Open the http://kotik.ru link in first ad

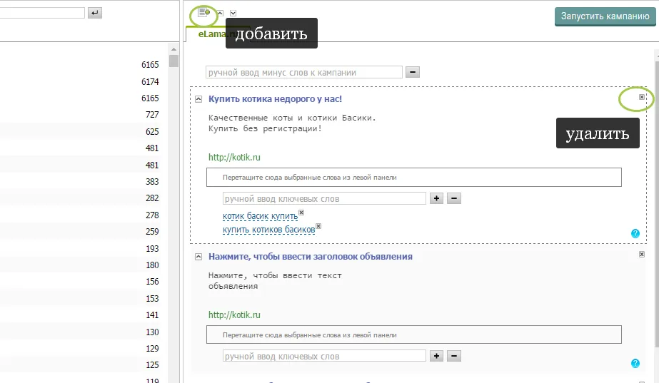point(234,158)
